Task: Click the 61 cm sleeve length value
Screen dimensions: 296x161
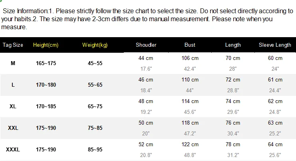Action: [275, 80]
